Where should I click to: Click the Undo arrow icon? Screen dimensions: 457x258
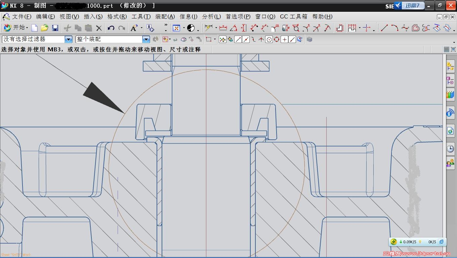pos(111,28)
